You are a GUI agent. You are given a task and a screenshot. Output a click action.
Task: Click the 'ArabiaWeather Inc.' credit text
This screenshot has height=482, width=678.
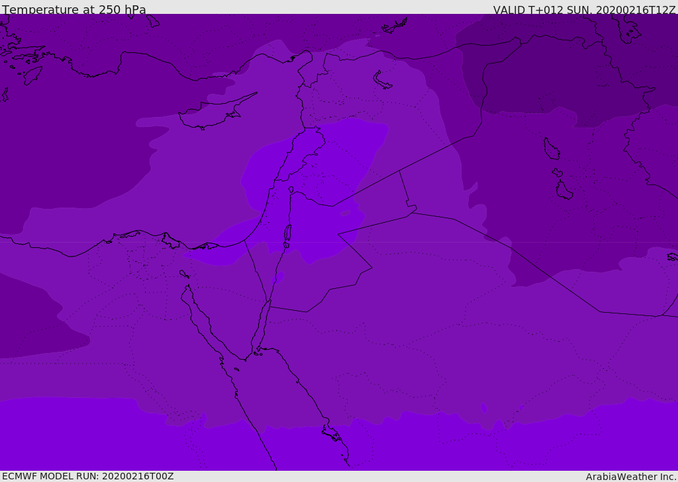(631, 477)
